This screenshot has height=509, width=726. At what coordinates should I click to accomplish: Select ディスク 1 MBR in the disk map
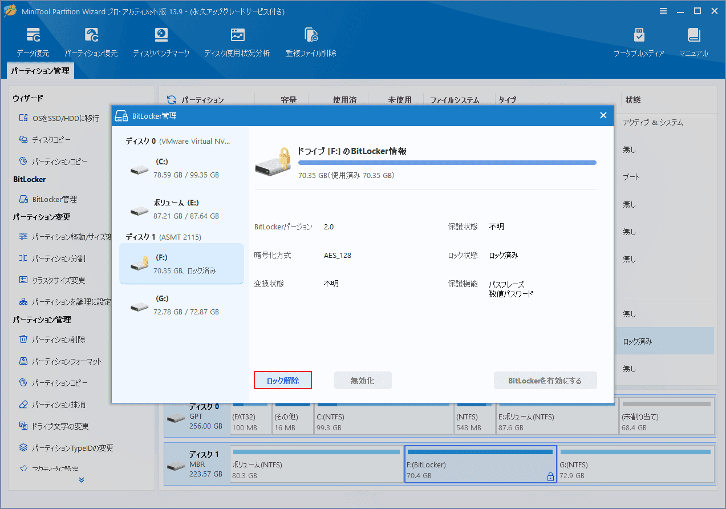[x=196, y=464]
